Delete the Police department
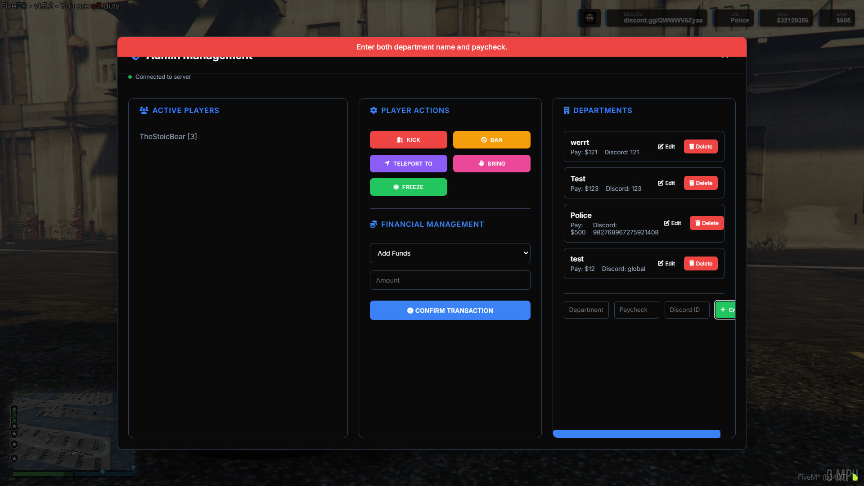This screenshot has width=864, height=486. point(706,223)
